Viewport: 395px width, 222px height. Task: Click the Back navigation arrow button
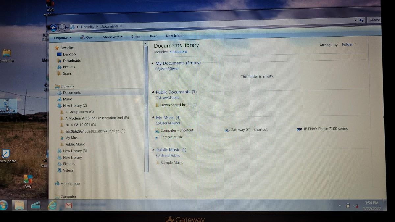[x=53, y=28]
